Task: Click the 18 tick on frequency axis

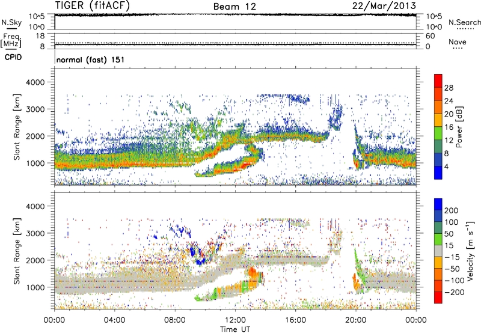Action: click(x=40, y=36)
